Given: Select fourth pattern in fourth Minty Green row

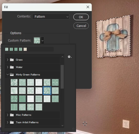Looking at the screenshot, I should point(39,107).
